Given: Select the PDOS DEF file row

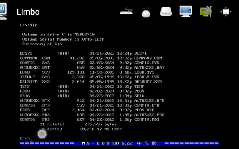Looking at the screenshot, I should [87, 110].
